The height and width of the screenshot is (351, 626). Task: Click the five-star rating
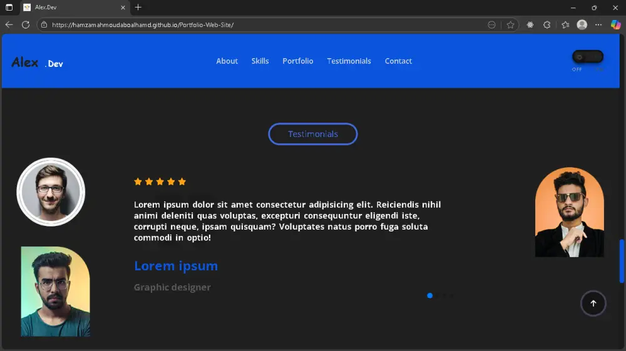[160, 182]
